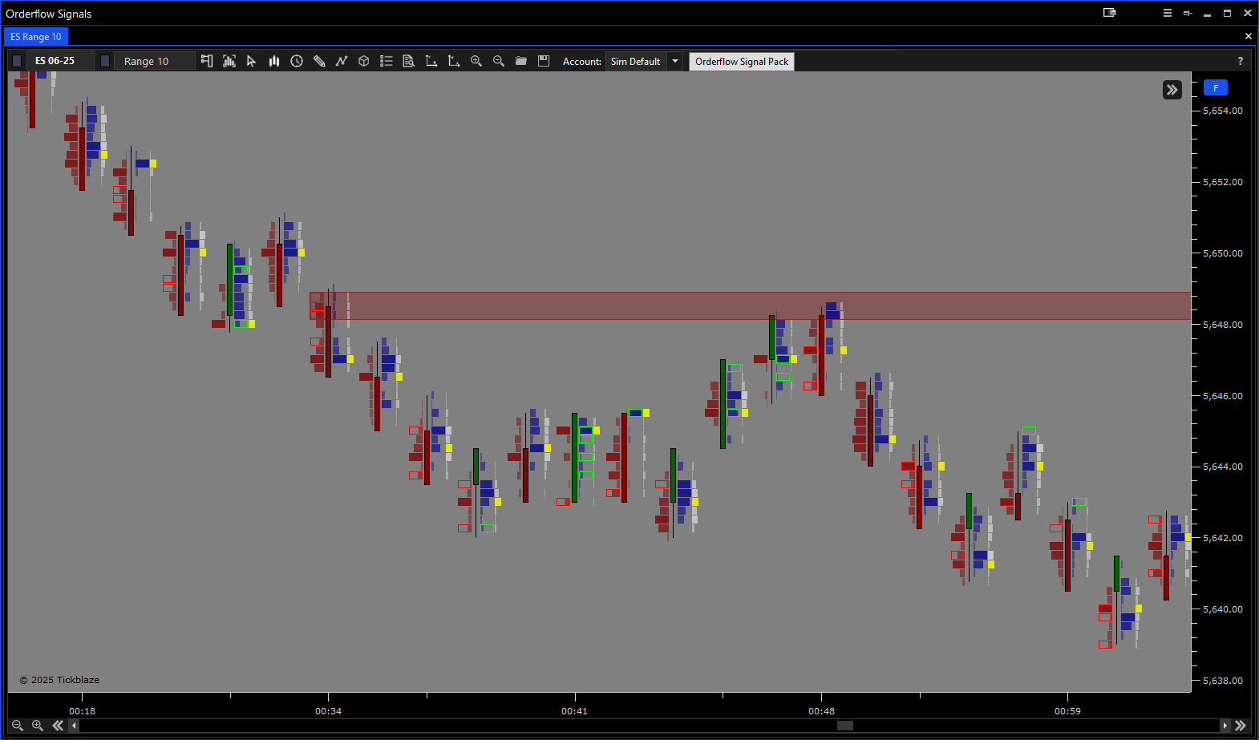
Task: Click the Account label text
Action: pyautogui.click(x=582, y=62)
